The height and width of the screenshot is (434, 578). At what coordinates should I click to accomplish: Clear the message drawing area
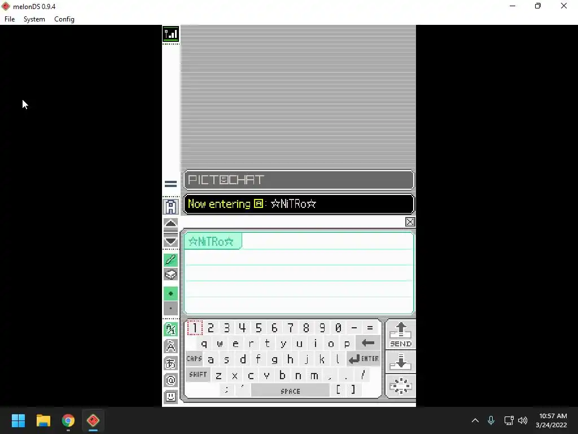click(401, 386)
